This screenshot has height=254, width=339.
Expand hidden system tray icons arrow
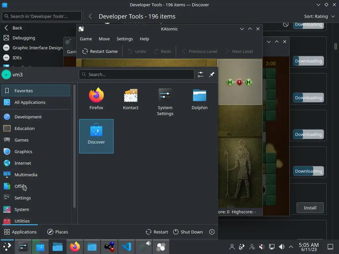pos(291,247)
